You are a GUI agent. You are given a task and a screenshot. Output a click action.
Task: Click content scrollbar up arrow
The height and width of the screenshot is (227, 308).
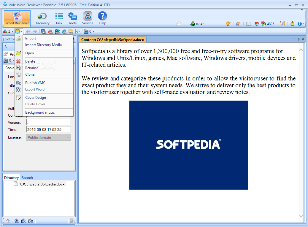[301, 50]
